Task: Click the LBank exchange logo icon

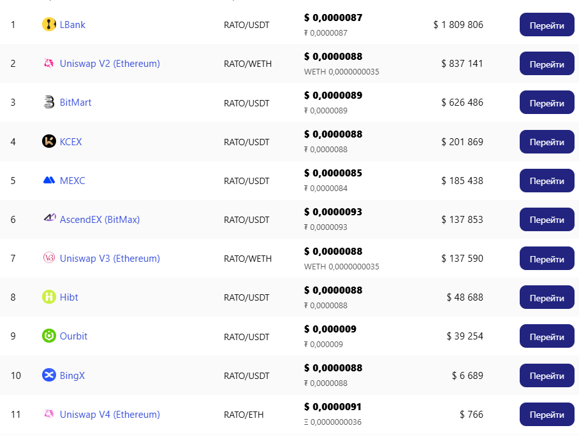Action: tap(49, 25)
